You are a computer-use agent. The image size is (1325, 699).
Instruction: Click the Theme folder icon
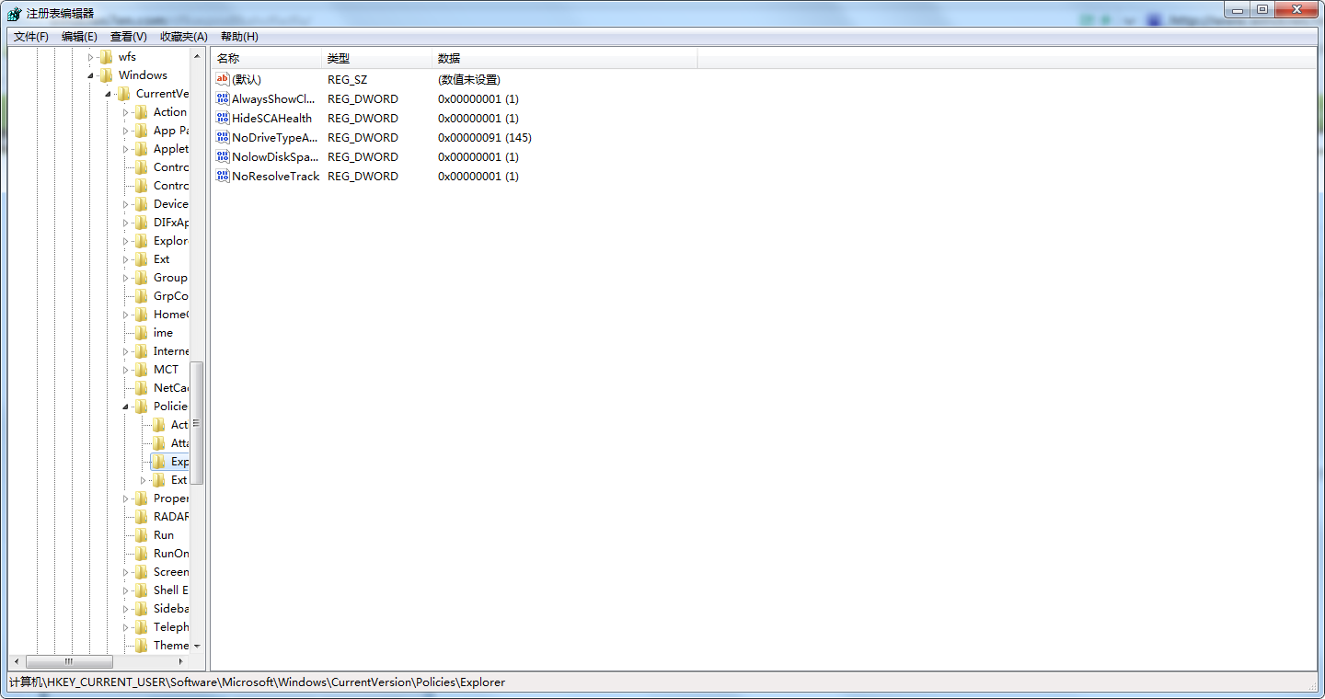tap(141, 646)
